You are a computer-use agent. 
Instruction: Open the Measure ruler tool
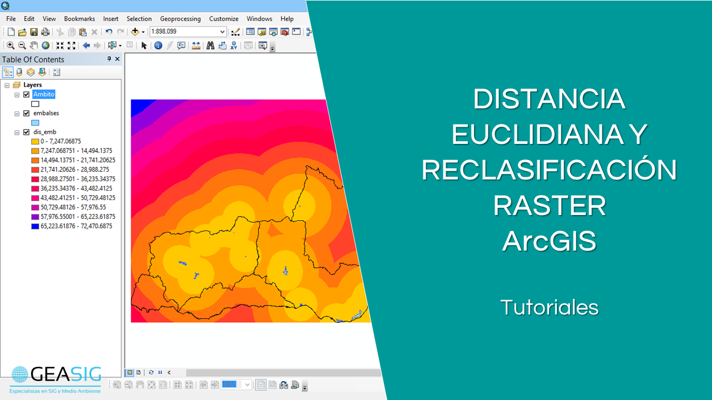click(x=196, y=46)
